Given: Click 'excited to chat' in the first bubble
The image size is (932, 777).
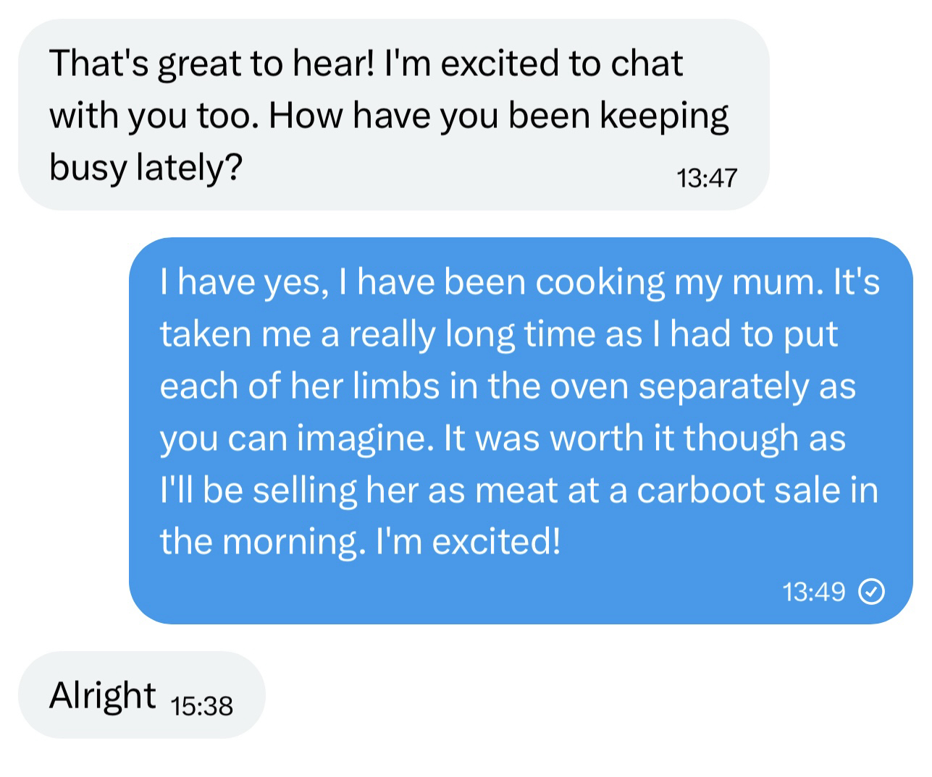Looking at the screenshot, I should [561, 64].
